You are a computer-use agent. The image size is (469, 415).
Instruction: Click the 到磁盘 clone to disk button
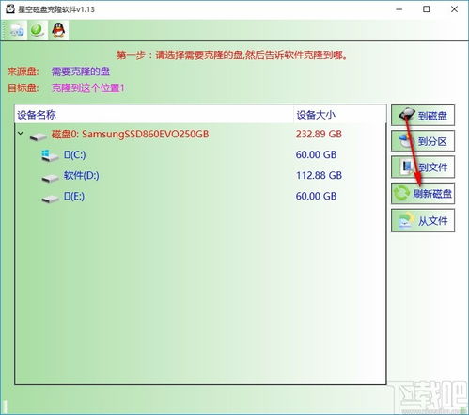click(423, 116)
